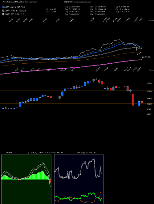Click the Pre V: 1.191 M value

point(122,9)
